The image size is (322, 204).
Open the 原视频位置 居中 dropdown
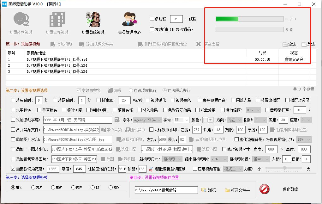pos(261,159)
